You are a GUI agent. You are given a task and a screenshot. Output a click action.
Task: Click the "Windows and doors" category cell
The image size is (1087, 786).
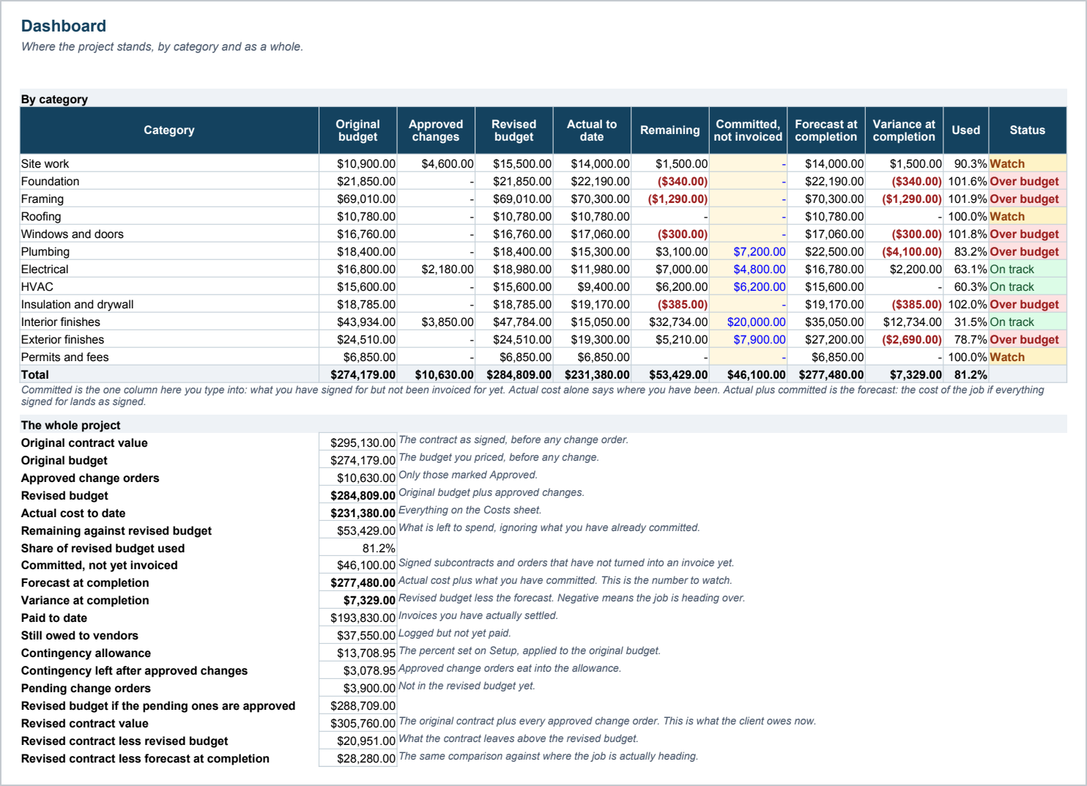point(169,234)
